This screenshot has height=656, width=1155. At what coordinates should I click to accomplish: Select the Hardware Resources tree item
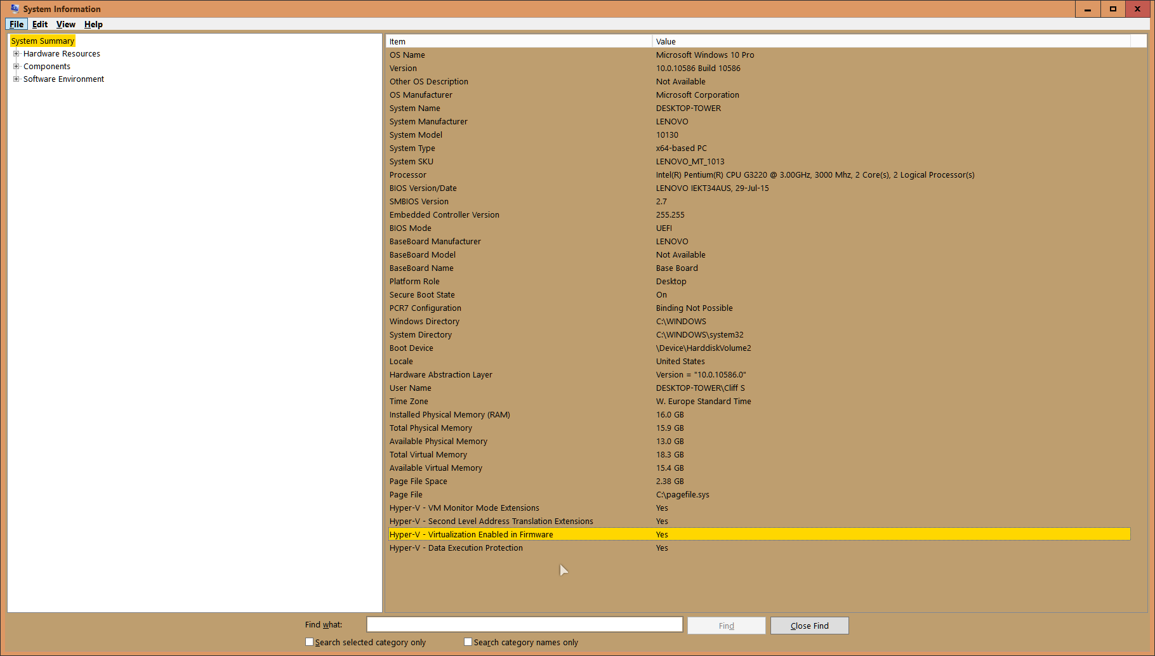(62, 53)
